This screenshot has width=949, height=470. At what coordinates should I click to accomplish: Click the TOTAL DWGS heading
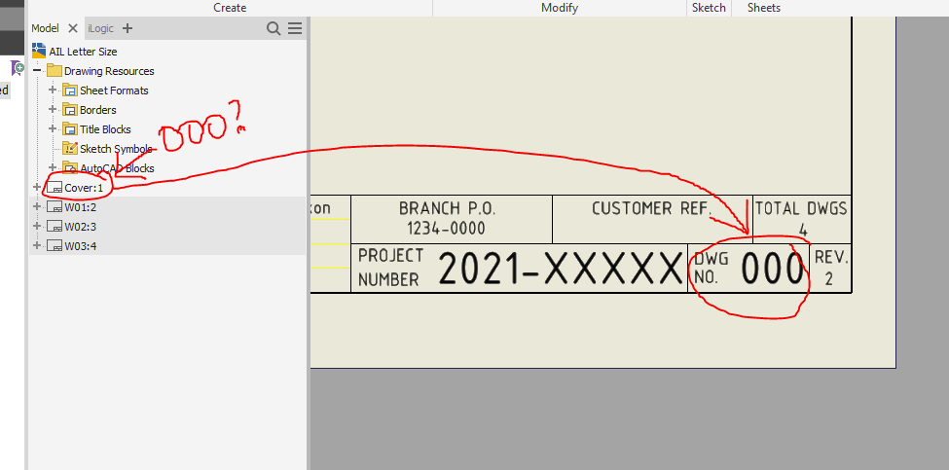[801, 209]
